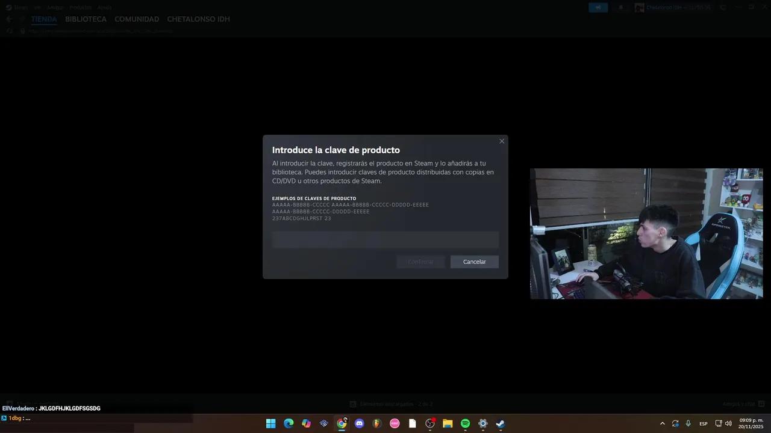
Task: Open the COMUNIDAD tab
Action: (x=137, y=19)
